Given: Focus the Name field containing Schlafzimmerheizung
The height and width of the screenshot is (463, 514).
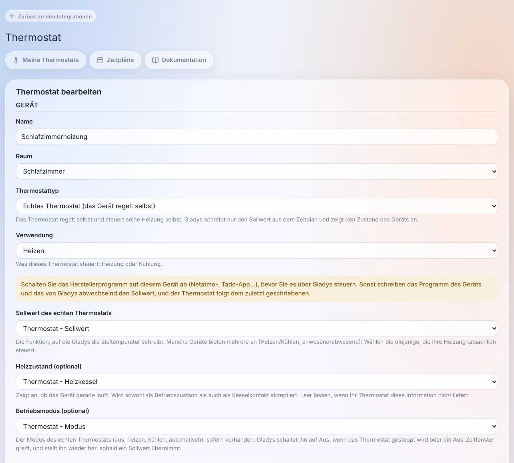Looking at the screenshot, I should [257, 137].
